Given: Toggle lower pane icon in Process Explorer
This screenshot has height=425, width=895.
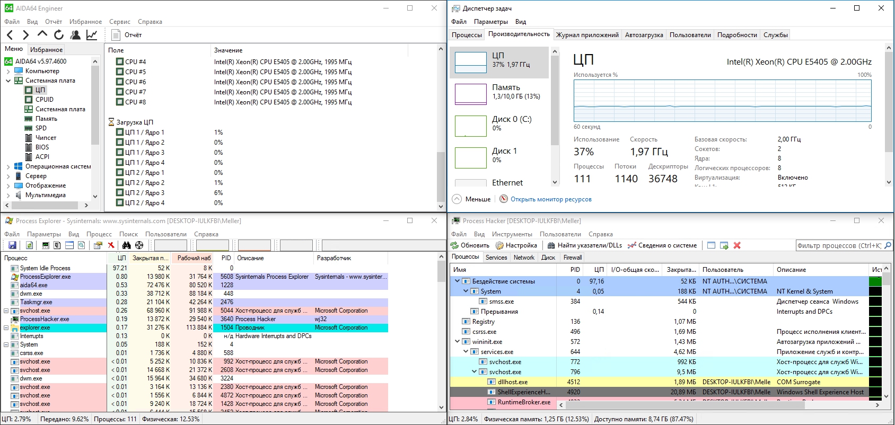Looking at the screenshot, I should point(69,245).
